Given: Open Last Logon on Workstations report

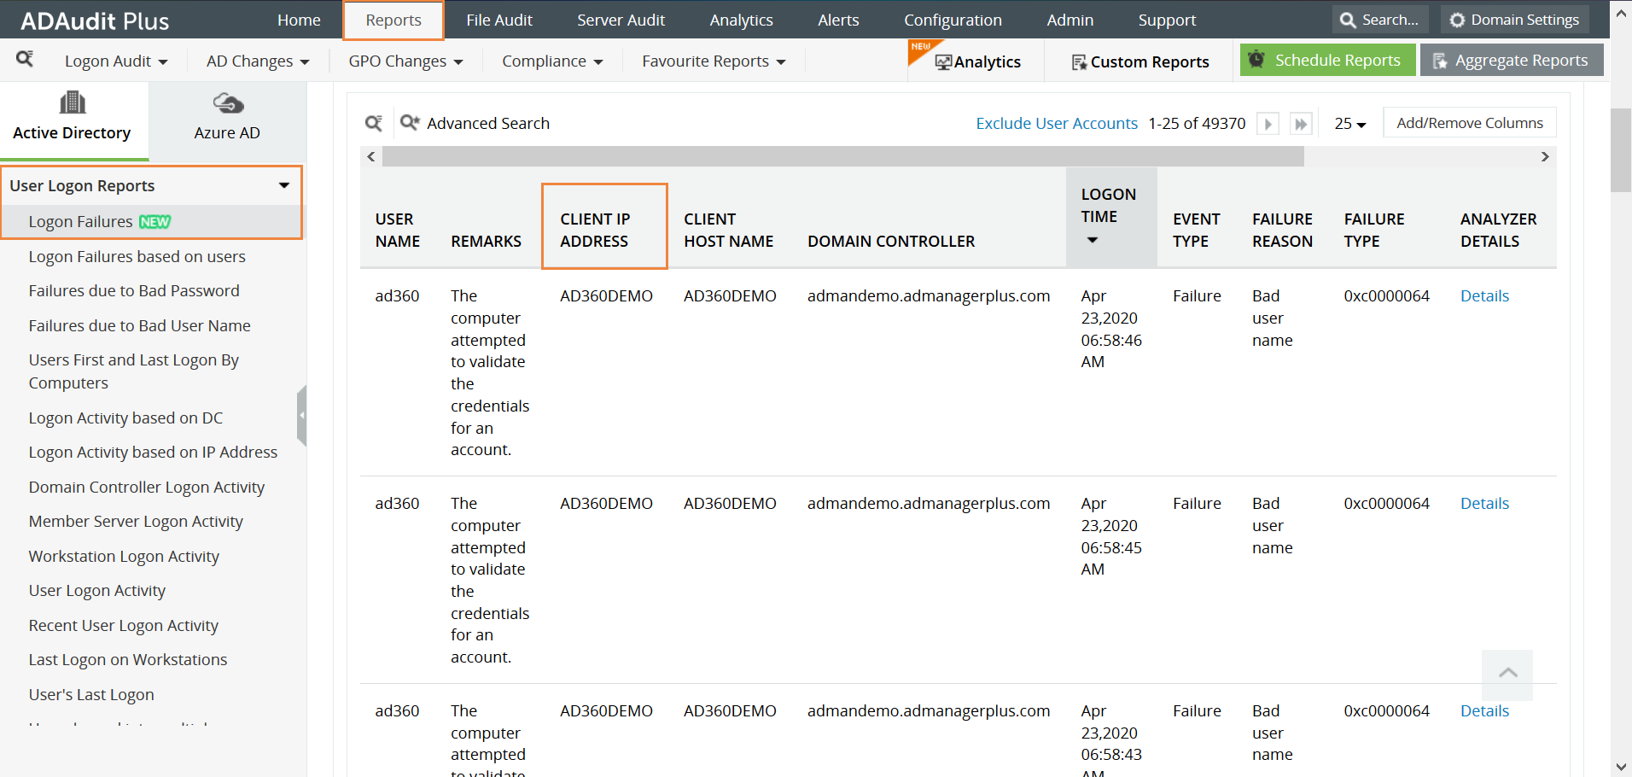Looking at the screenshot, I should coord(128,660).
